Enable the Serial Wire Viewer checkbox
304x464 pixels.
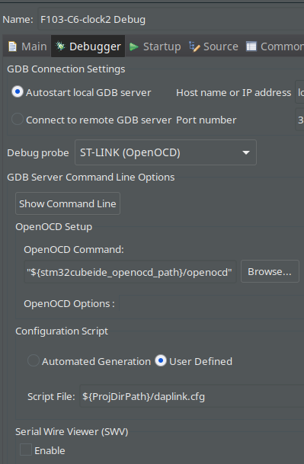click(x=26, y=450)
